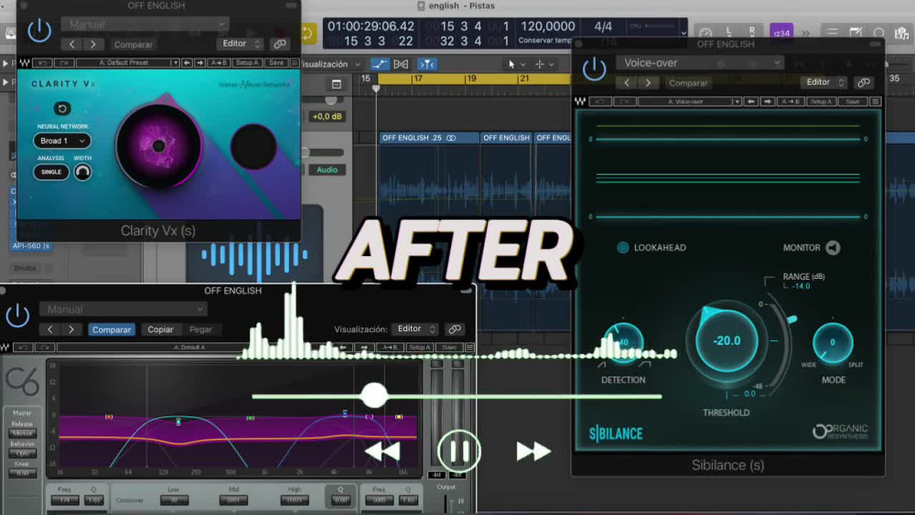
Task: Open media browser icon in control bar
Action: pos(902,33)
